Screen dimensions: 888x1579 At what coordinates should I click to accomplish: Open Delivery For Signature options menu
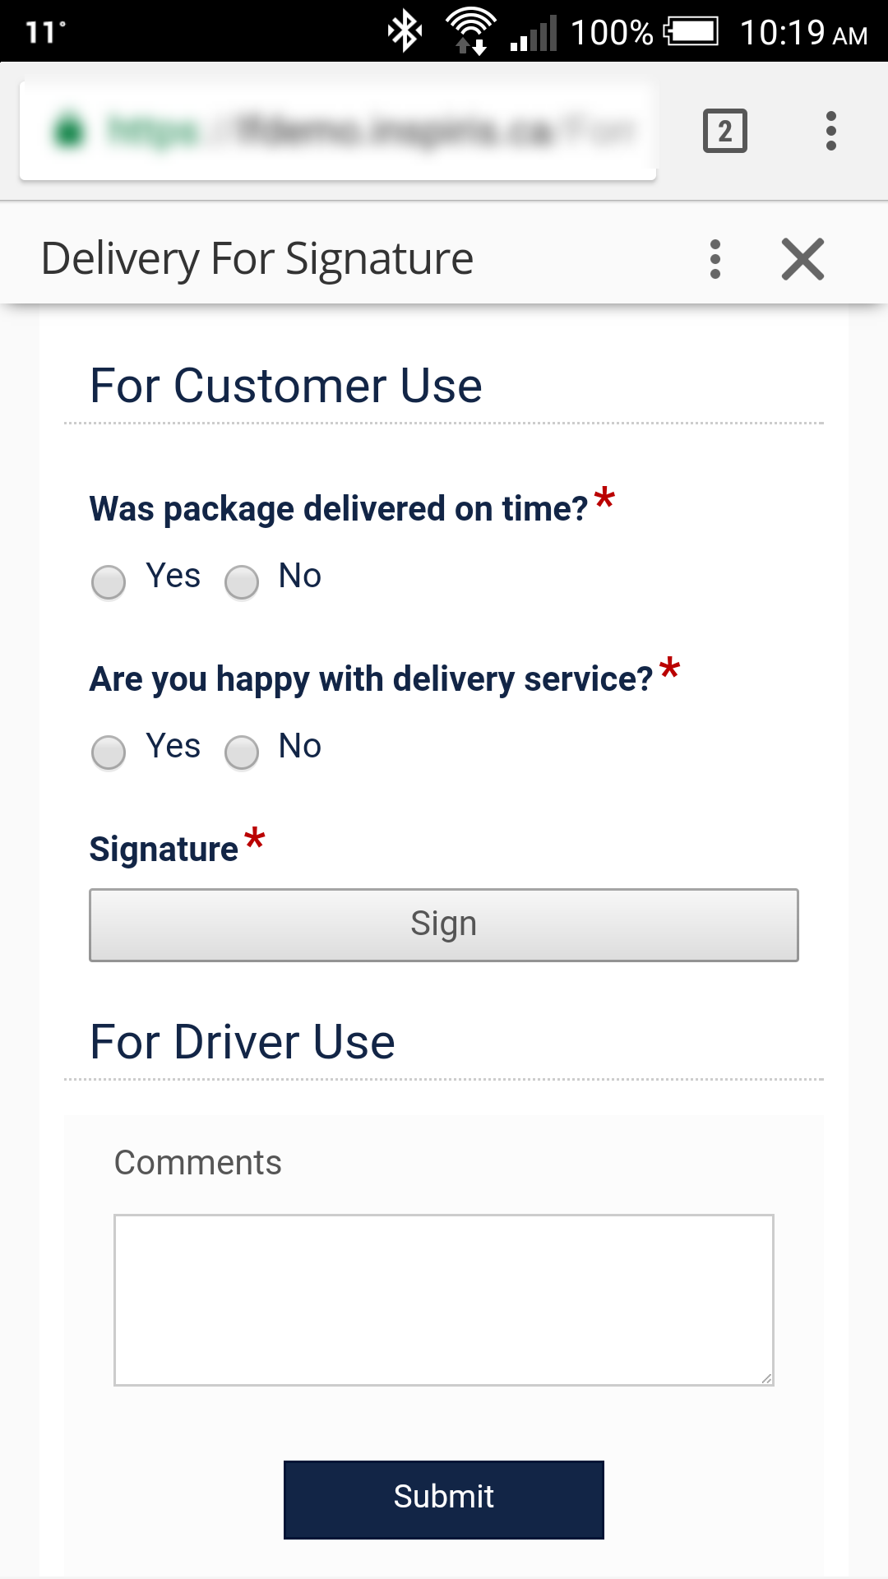pos(715,259)
